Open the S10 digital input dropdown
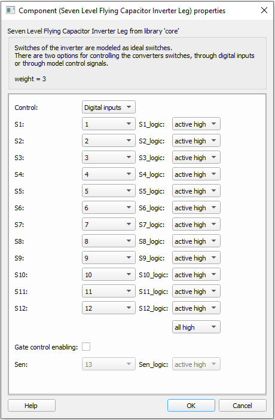The height and width of the screenshot is (420, 275). click(109, 275)
